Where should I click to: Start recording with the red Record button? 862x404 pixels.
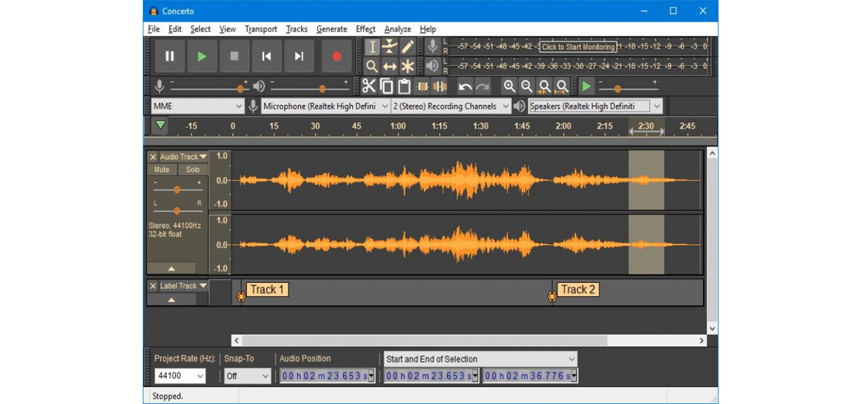337,57
